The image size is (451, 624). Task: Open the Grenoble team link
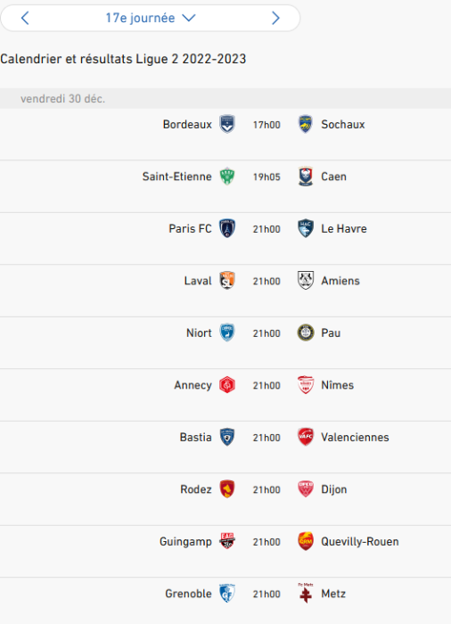pyautogui.click(x=188, y=594)
